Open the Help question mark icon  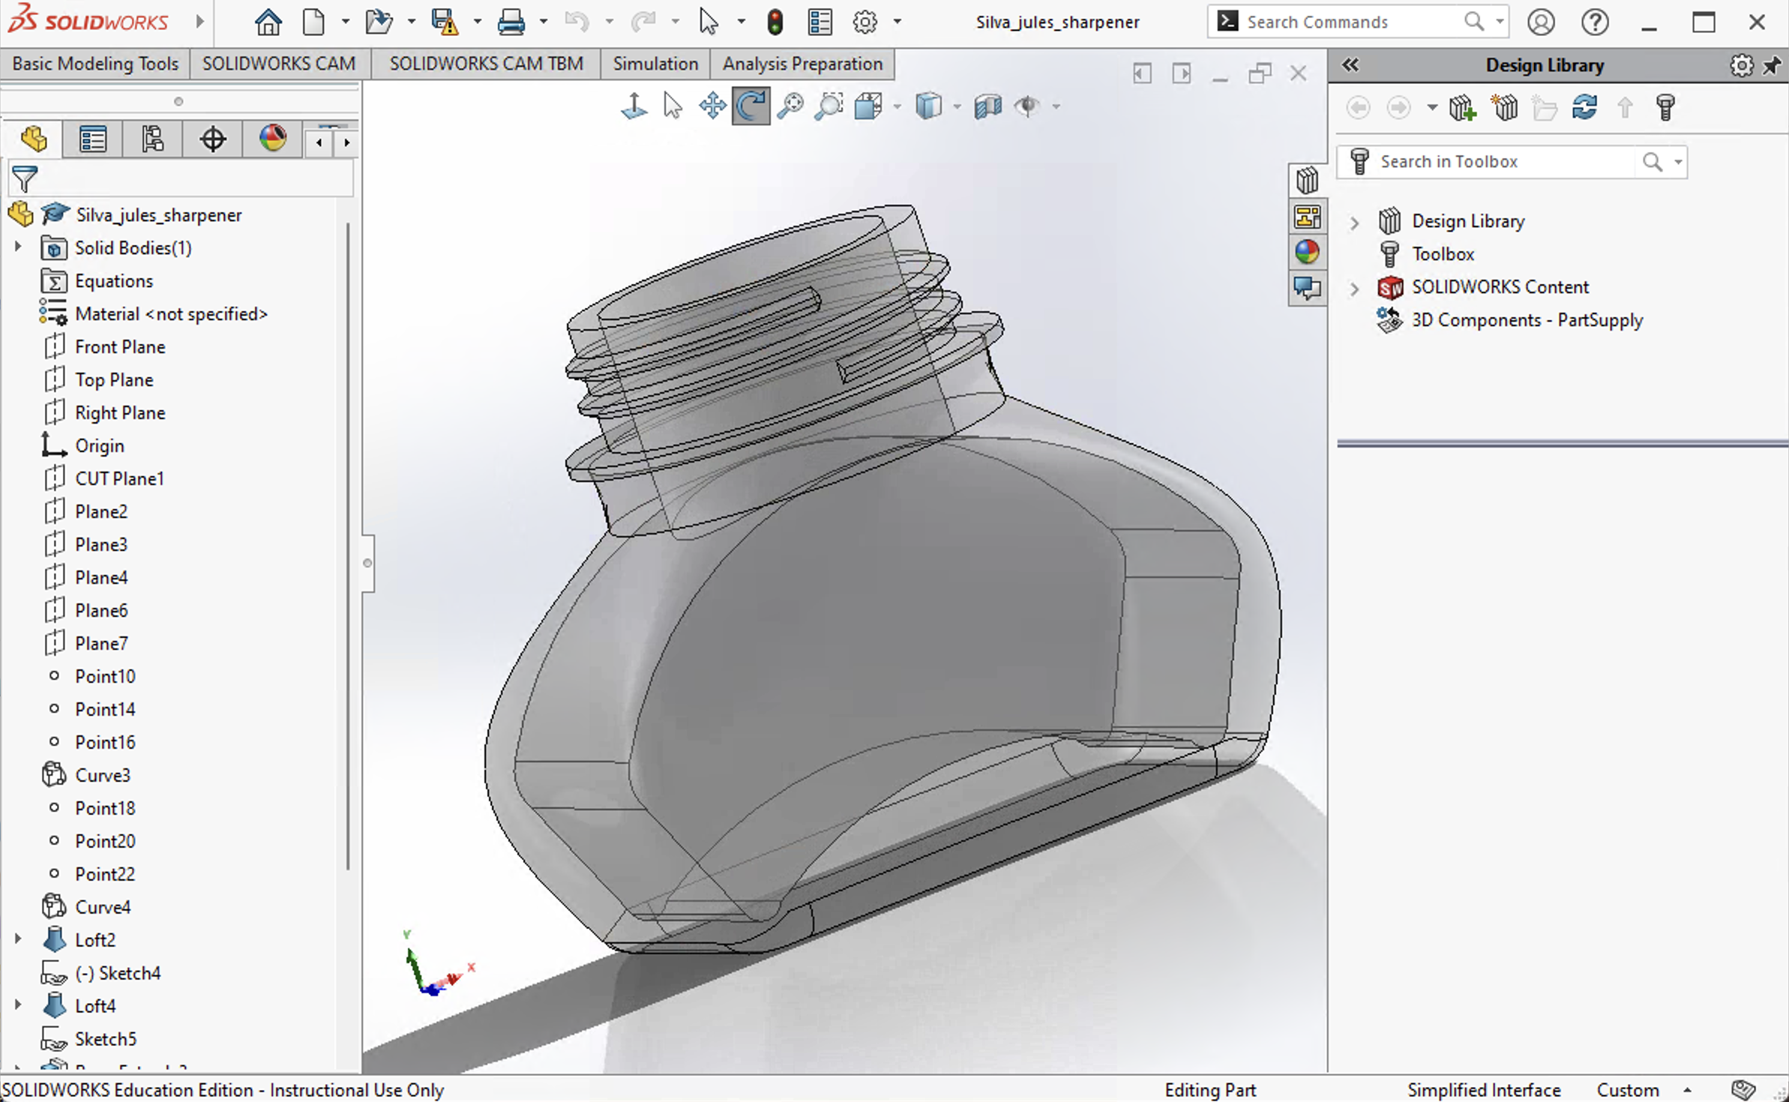[x=1595, y=22]
